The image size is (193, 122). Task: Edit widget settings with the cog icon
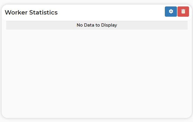171,11
